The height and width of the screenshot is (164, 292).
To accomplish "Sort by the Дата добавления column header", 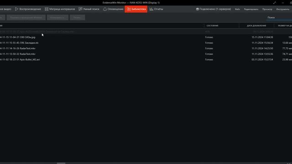I will [x=256, y=26].
